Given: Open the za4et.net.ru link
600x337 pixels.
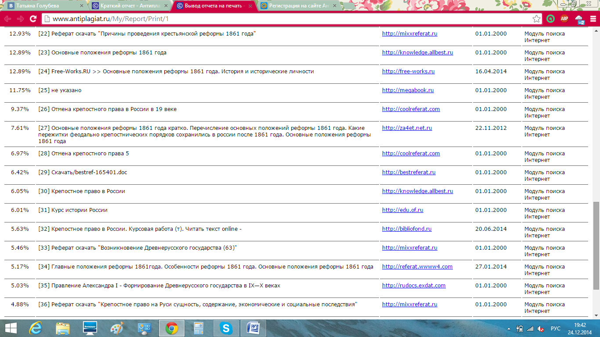Looking at the screenshot, I should [407, 128].
